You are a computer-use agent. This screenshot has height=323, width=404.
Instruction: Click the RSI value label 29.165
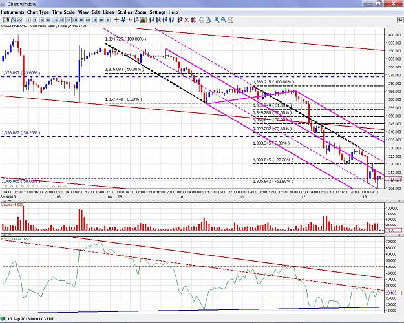(x=393, y=293)
